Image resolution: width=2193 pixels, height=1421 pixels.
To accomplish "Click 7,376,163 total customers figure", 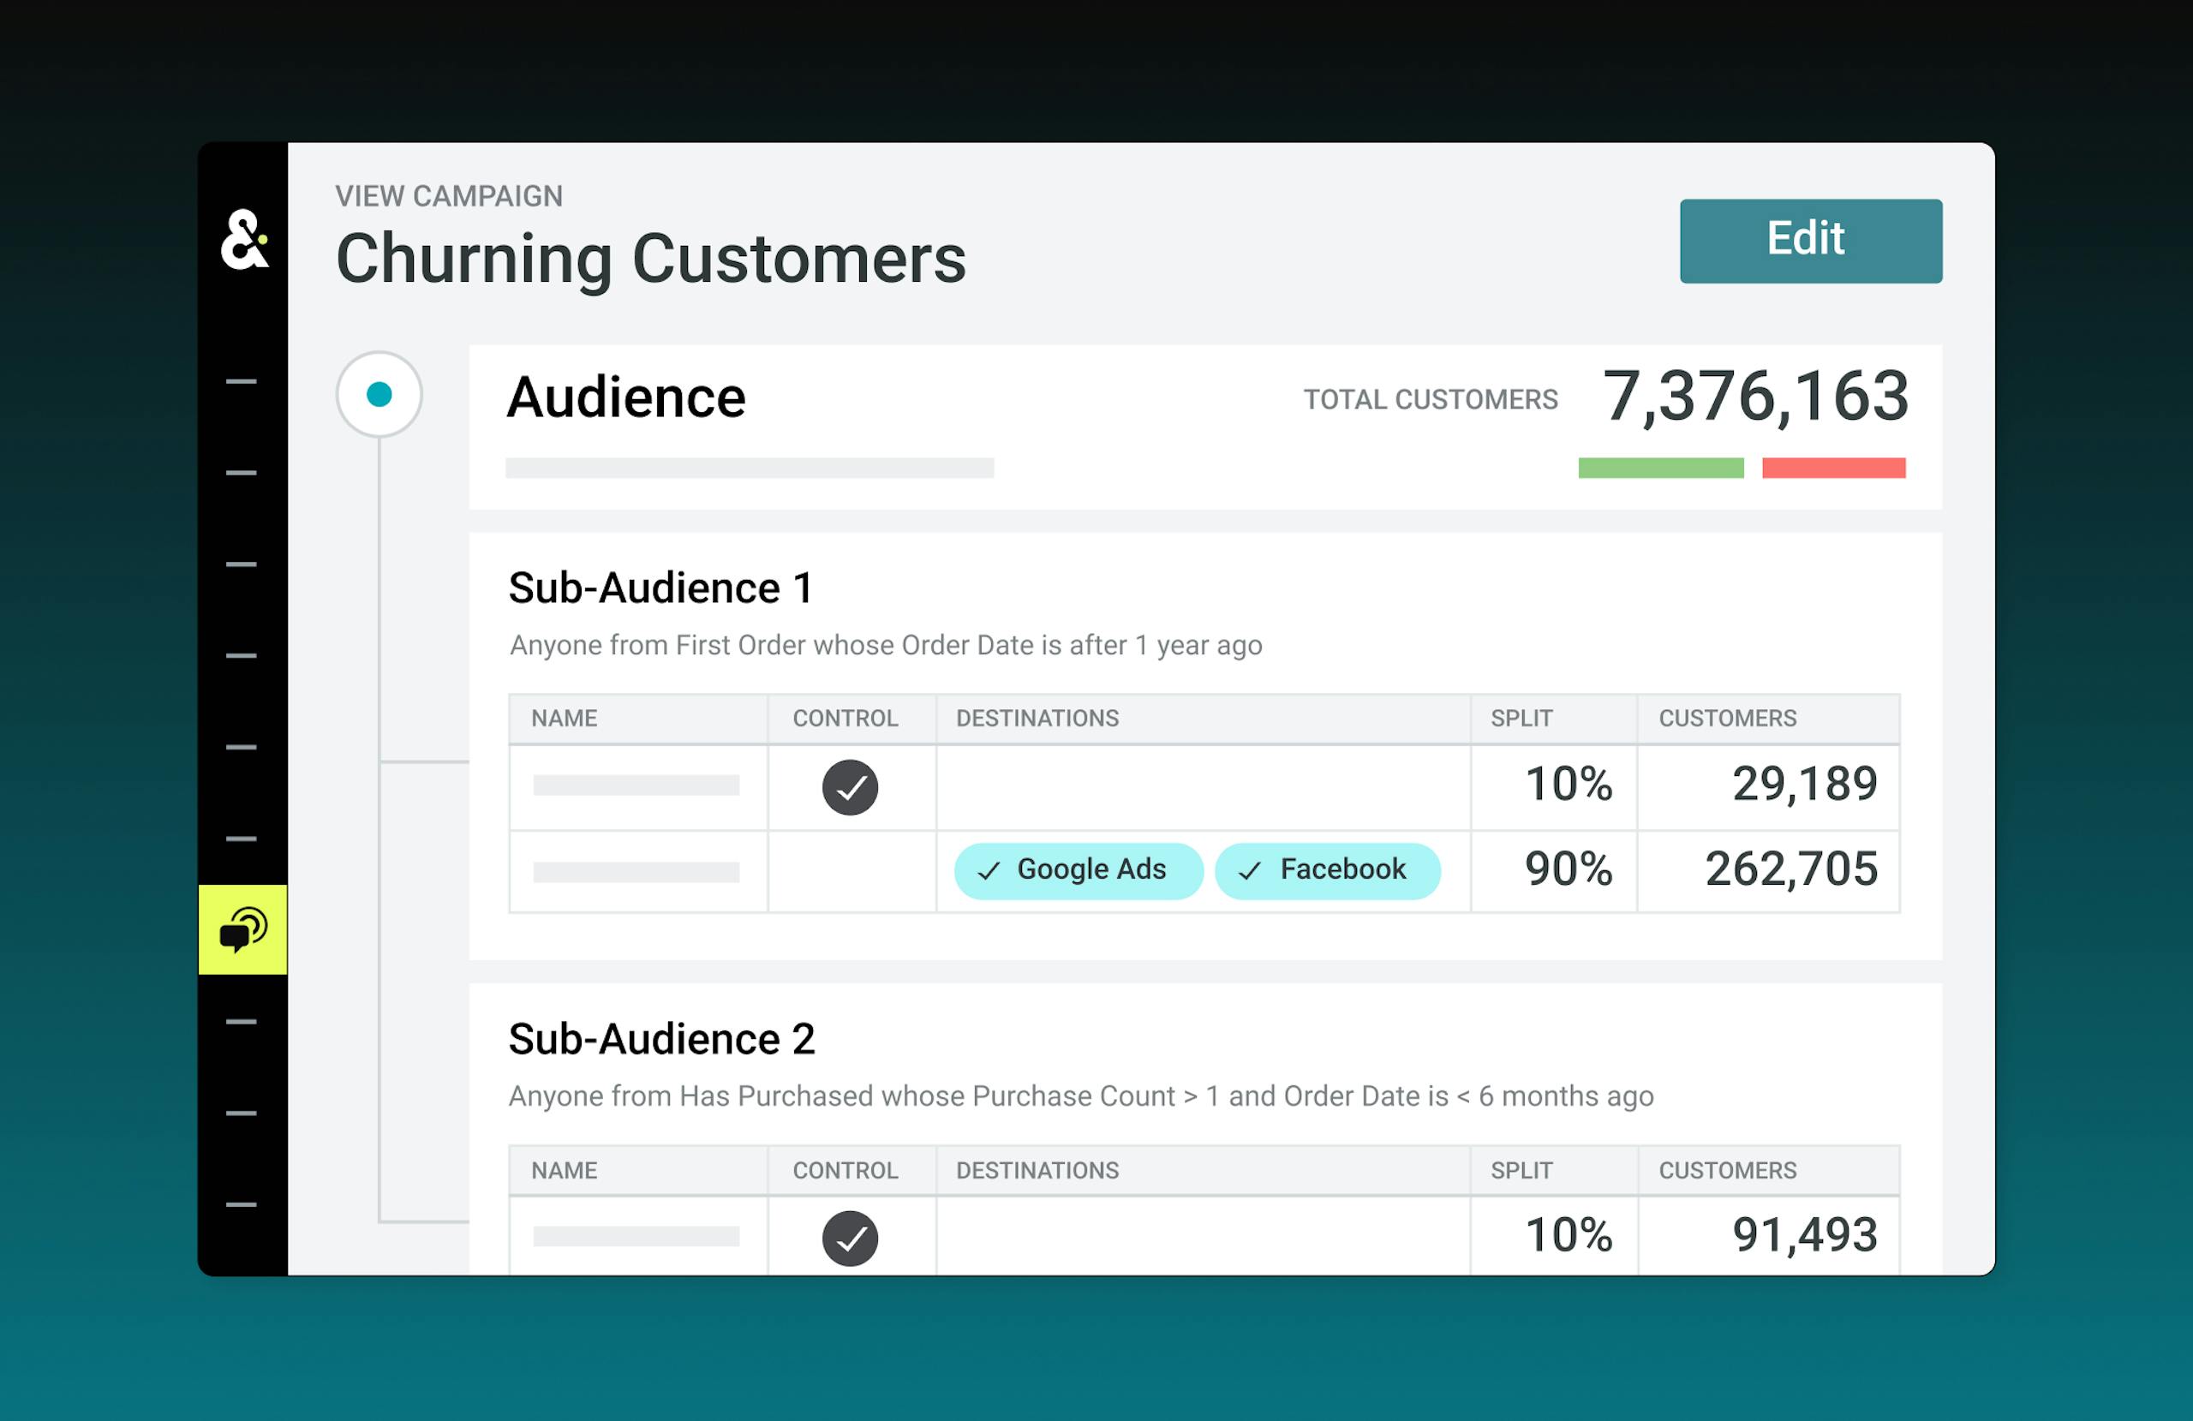I will point(1754,397).
